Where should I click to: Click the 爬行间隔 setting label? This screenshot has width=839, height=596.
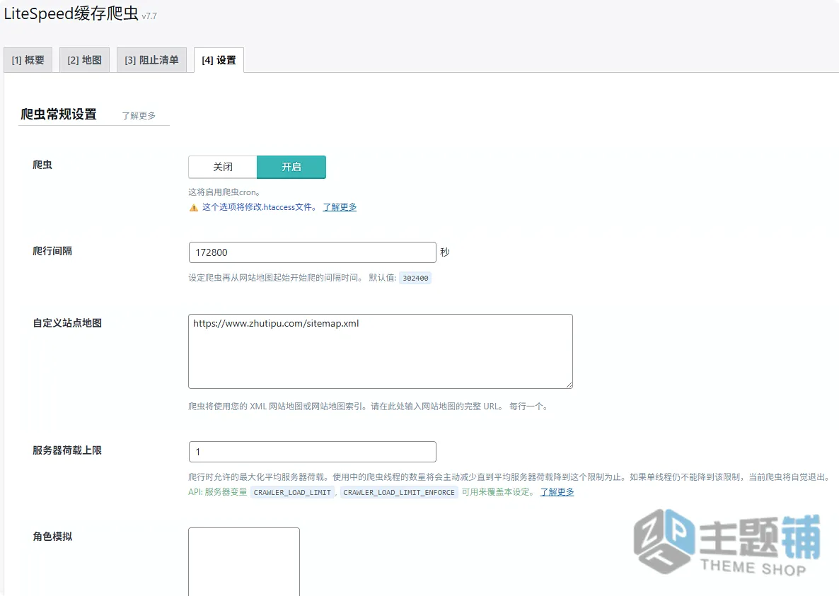point(52,251)
